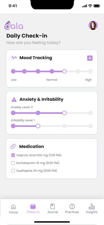The width and height of the screenshot is (104, 225).
Task: Tap the Daily Check-in heading
Action: 27,36
